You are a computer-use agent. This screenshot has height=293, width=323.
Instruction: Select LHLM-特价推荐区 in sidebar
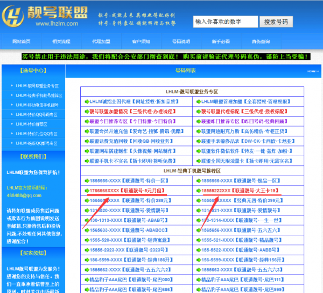click(32, 124)
